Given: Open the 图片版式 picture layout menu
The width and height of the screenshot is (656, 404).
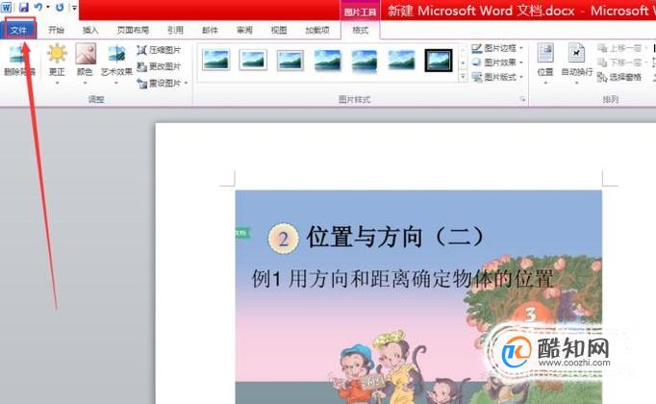Looking at the screenshot, I should (497, 77).
